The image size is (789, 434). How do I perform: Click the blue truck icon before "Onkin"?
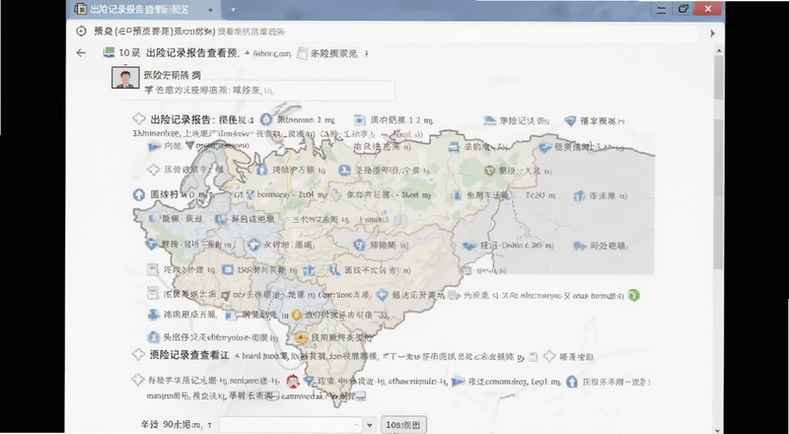469,246
